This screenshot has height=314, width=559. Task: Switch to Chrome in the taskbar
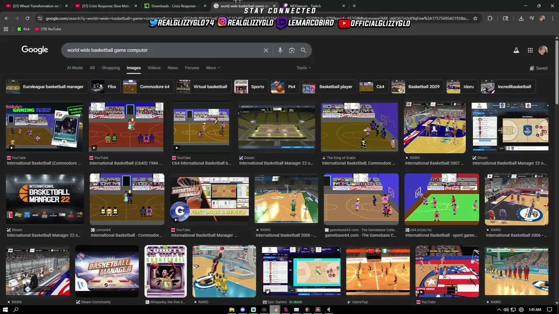tap(275, 310)
